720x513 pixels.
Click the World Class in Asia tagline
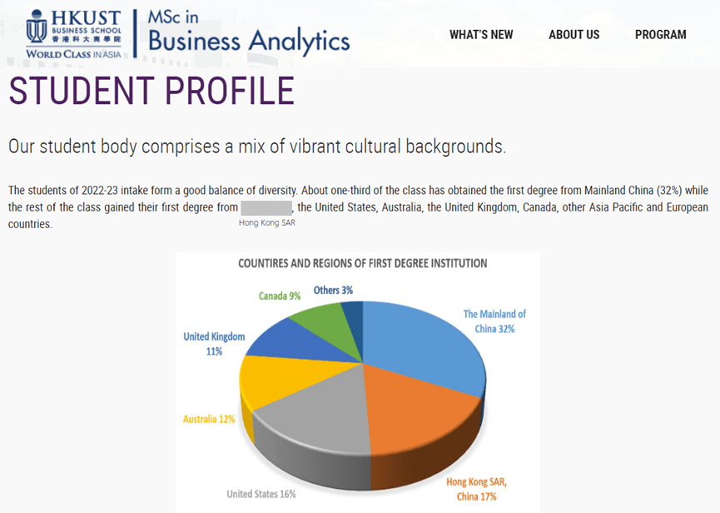[73, 54]
